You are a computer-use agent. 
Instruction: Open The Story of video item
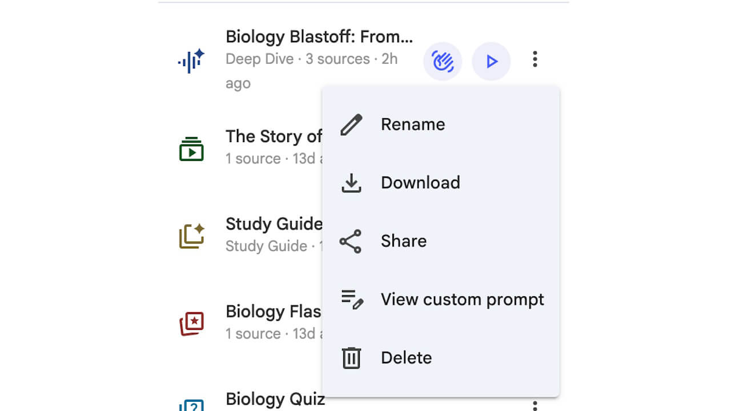(x=274, y=136)
